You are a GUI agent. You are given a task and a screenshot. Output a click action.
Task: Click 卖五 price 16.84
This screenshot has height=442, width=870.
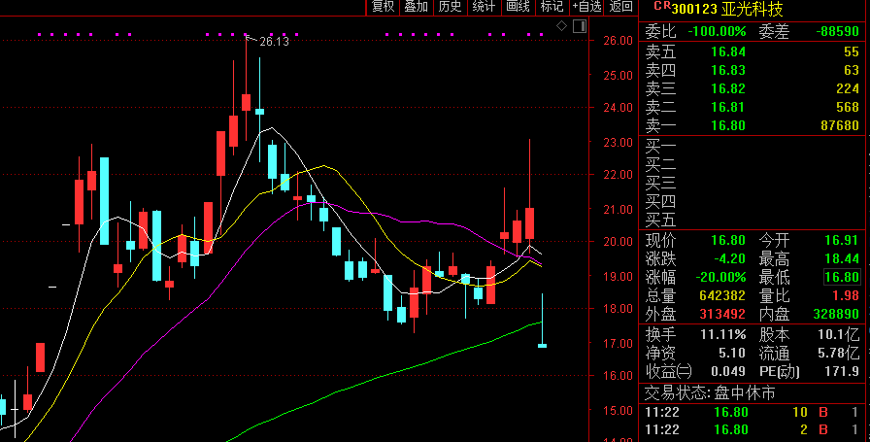click(728, 52)
